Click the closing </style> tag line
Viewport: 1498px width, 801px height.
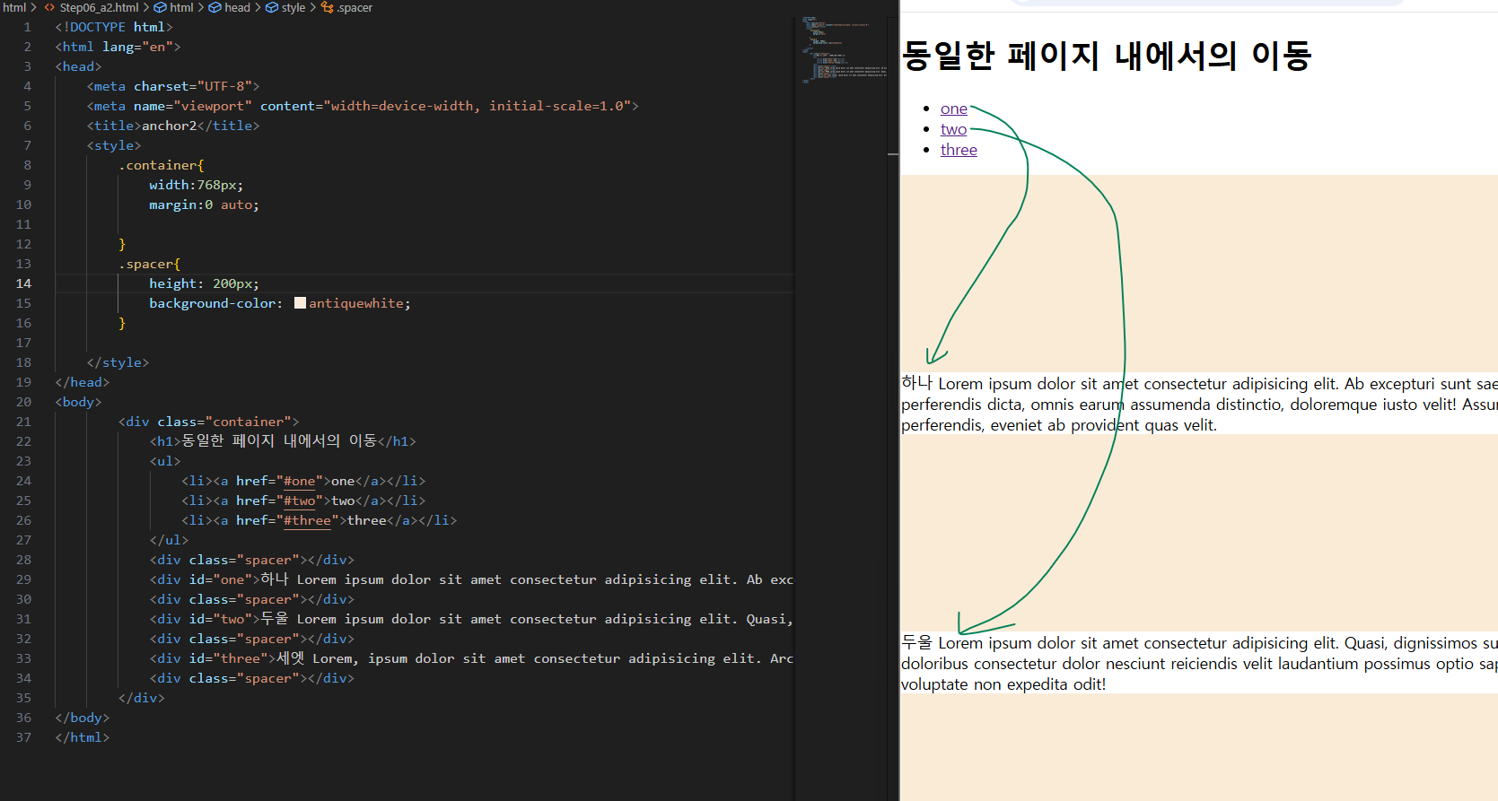click(118, 362)
